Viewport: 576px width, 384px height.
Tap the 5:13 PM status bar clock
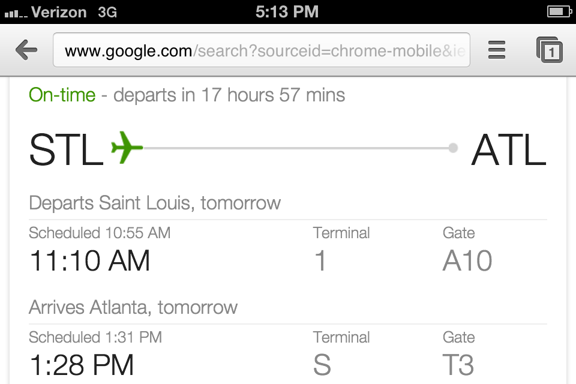coord(287,12)
